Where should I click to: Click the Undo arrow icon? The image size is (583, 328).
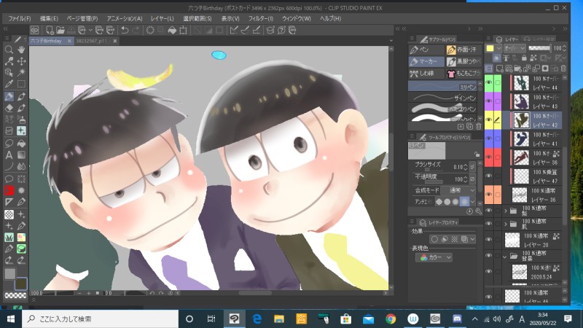[125, 30]
